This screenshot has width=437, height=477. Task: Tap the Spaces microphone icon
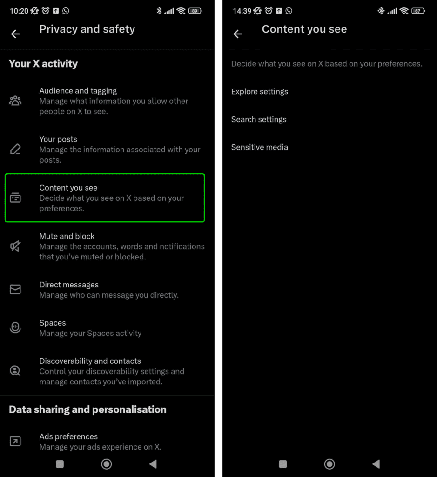(15, 327)
